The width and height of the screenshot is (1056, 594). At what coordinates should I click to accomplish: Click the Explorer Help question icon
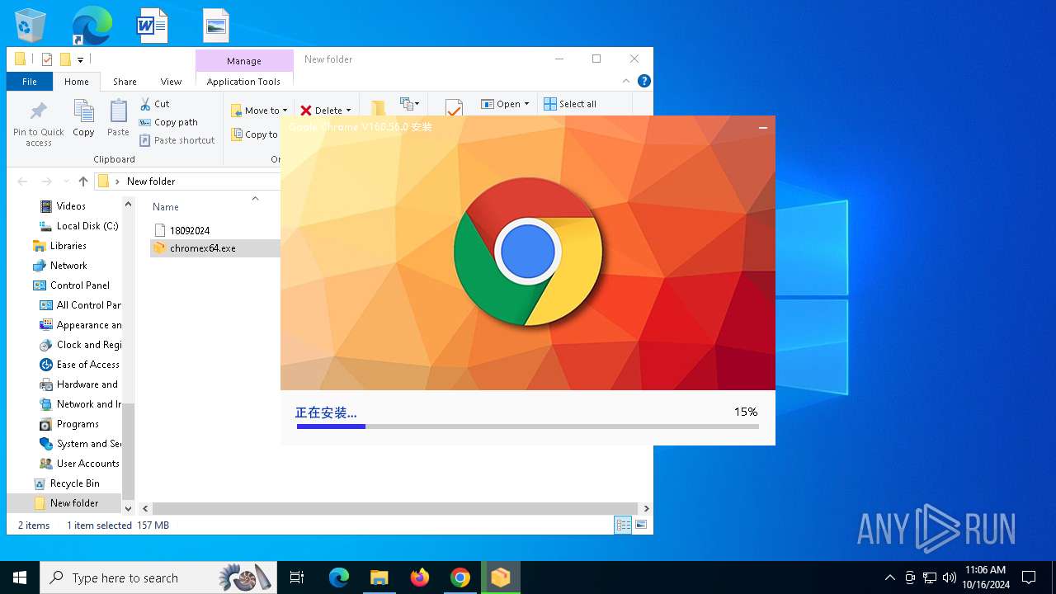644,81
